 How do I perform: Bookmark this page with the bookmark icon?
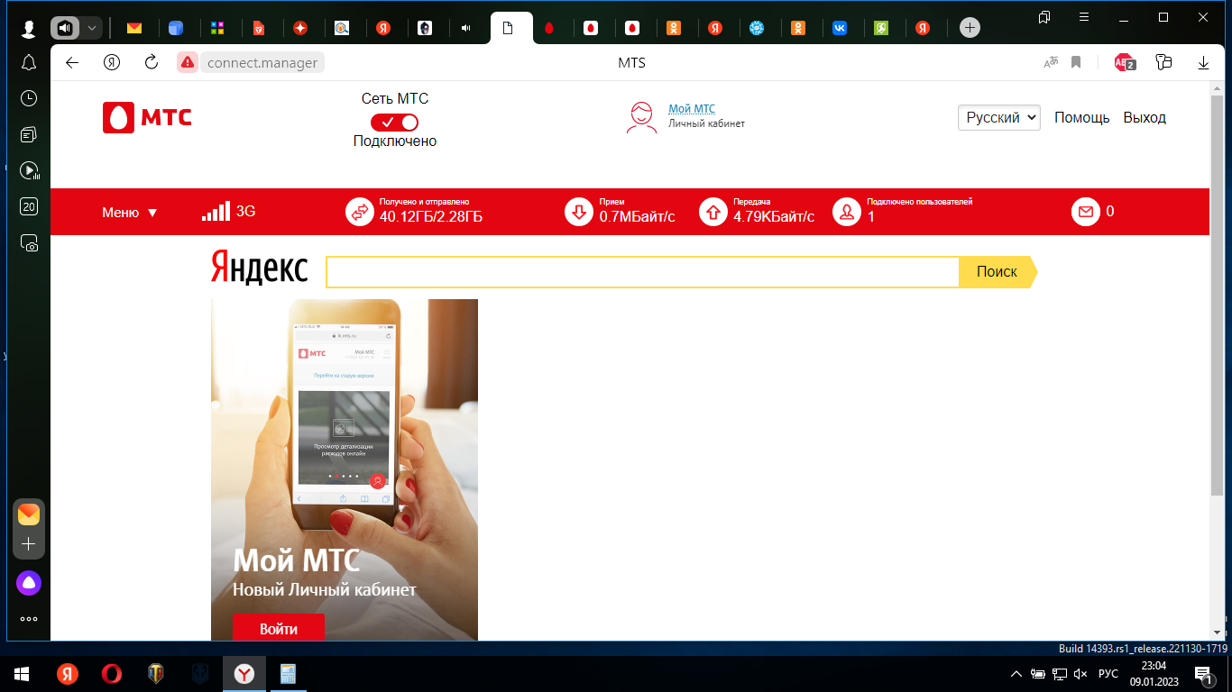point(1076,62)
